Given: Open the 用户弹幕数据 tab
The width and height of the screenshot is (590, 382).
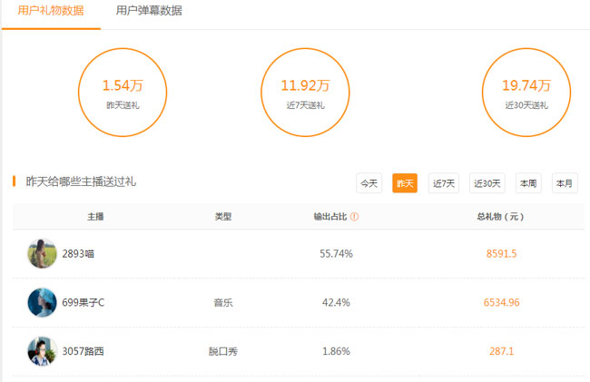Looking at the screenshot, I should coord(149,11).
